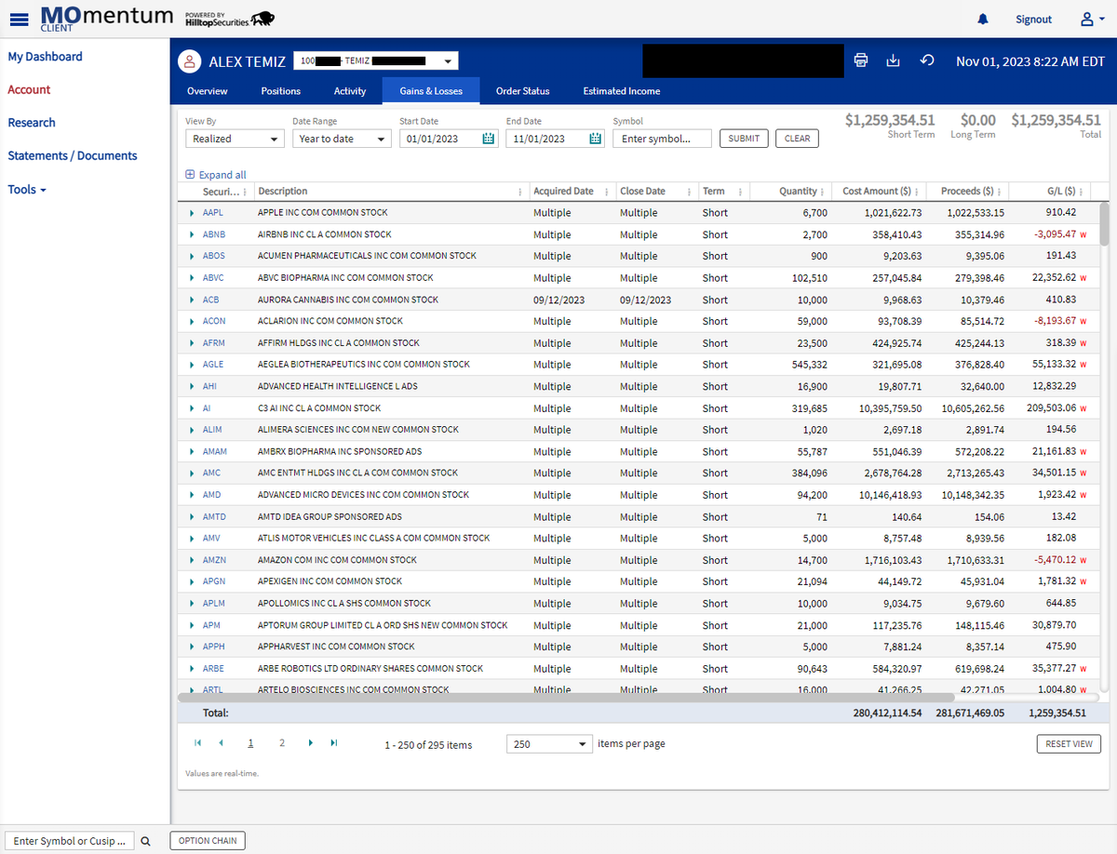The image size is (1117, 854).
Task: Go to next page arrow
Action: 310,743
